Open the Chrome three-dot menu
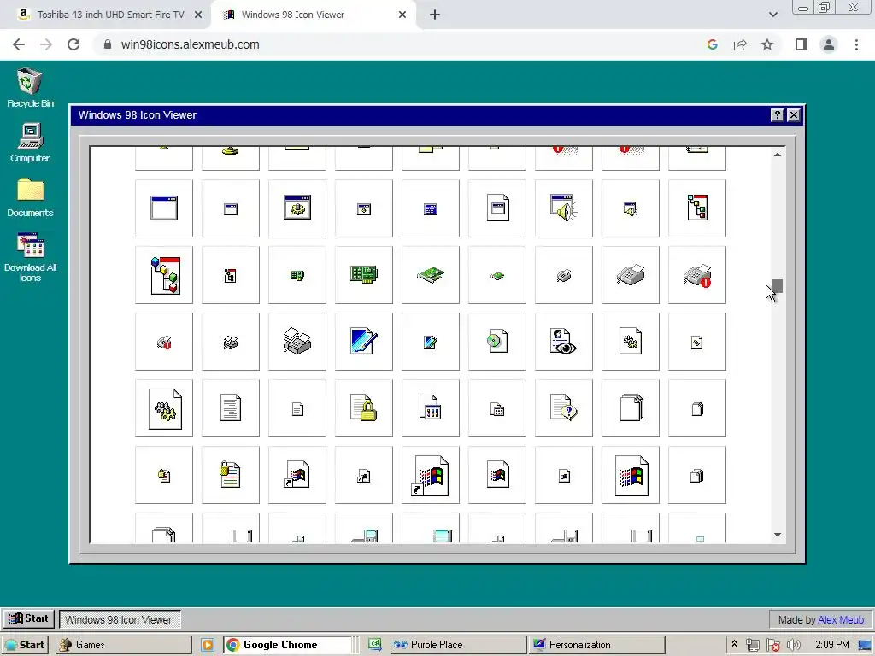Image resolution: width=875 pixels, height=656 pixels. tap(856, 44)
